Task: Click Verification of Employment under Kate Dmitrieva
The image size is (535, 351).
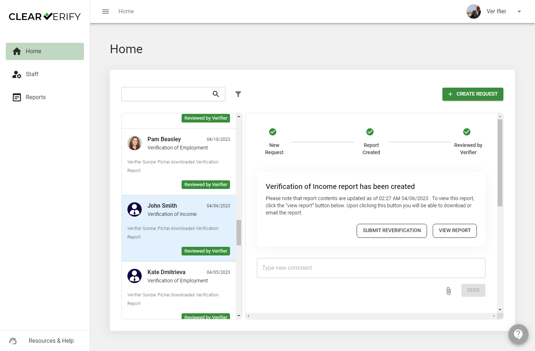Action: click(178, 281)
